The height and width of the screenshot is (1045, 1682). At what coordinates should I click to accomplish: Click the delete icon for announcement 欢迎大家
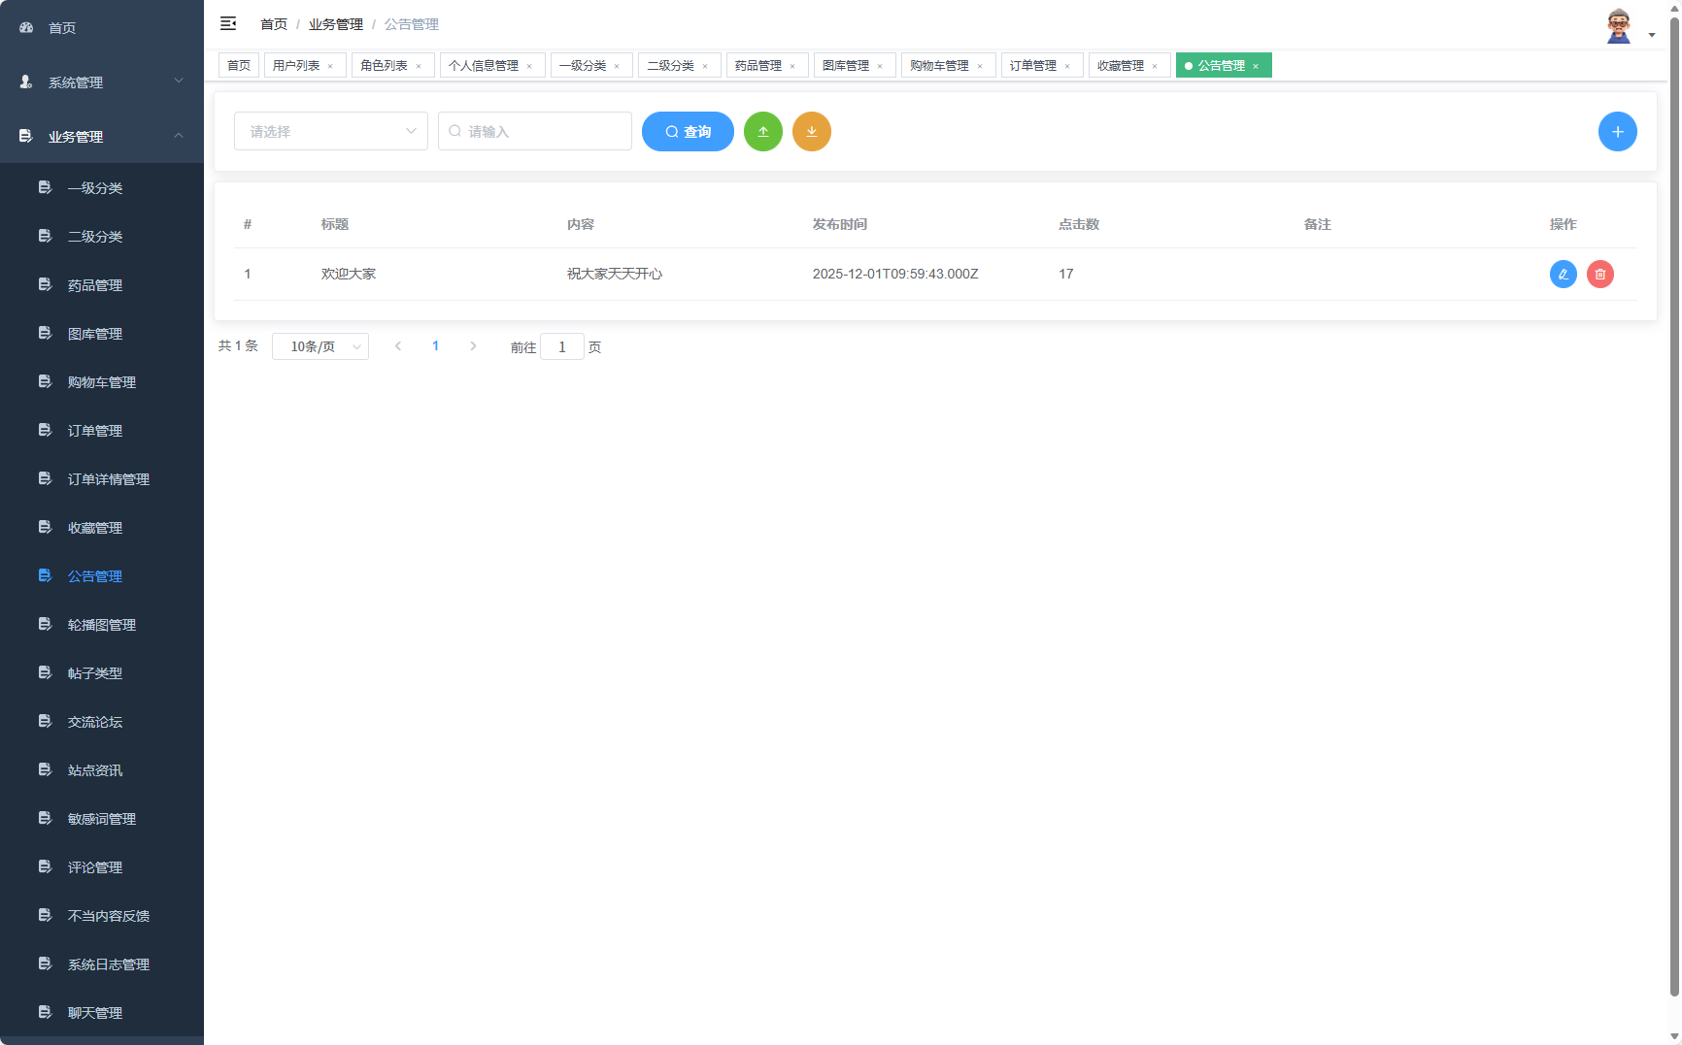coord(1599,274)
